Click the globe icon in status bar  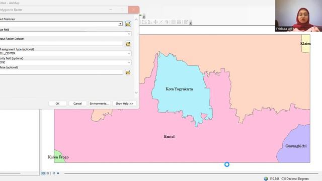click(x=266, y=178)
